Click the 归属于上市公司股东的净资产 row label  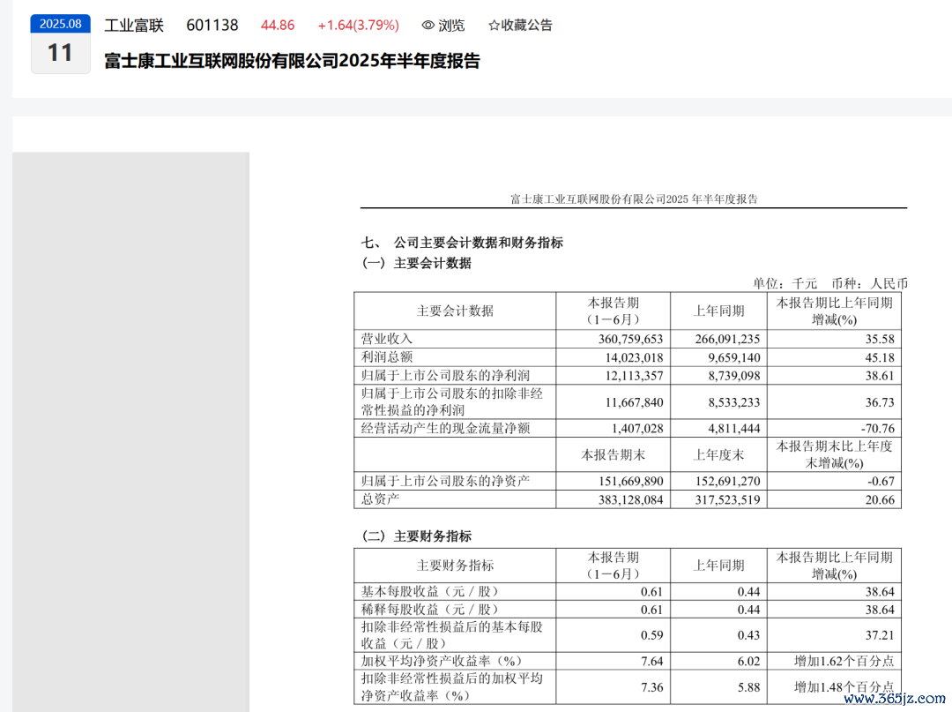(445, 481)
